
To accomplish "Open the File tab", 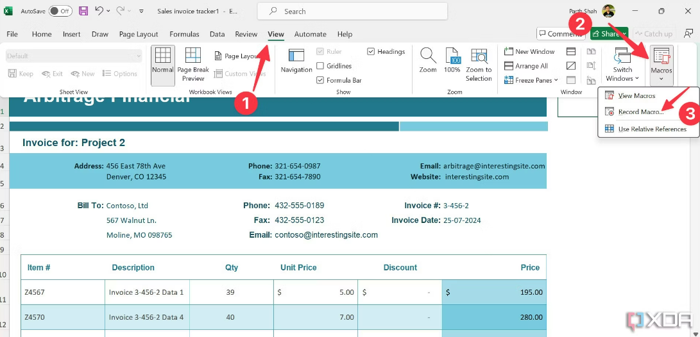I will (x=12, y=34).
